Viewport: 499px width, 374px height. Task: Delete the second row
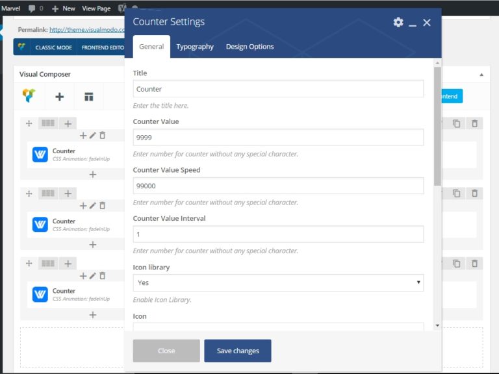474,193
